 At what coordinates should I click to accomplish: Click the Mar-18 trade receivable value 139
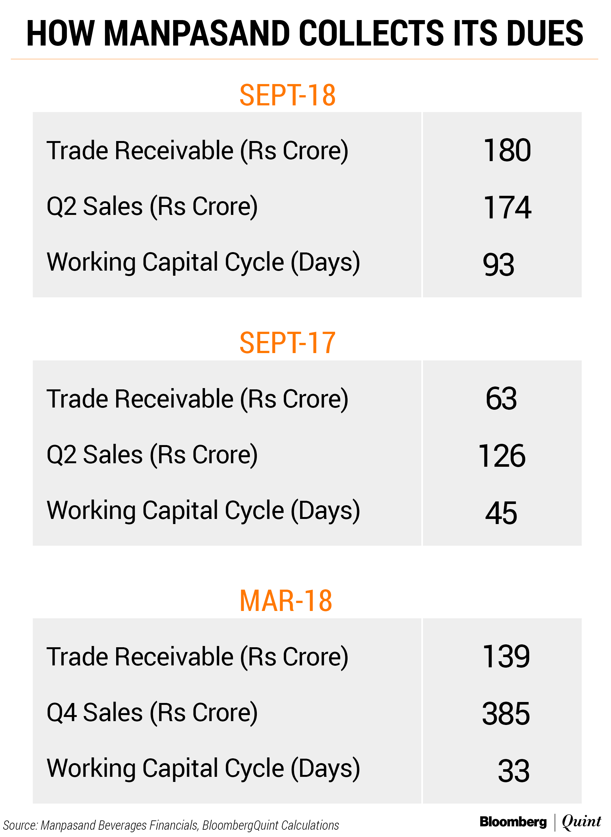pos(506,656)
